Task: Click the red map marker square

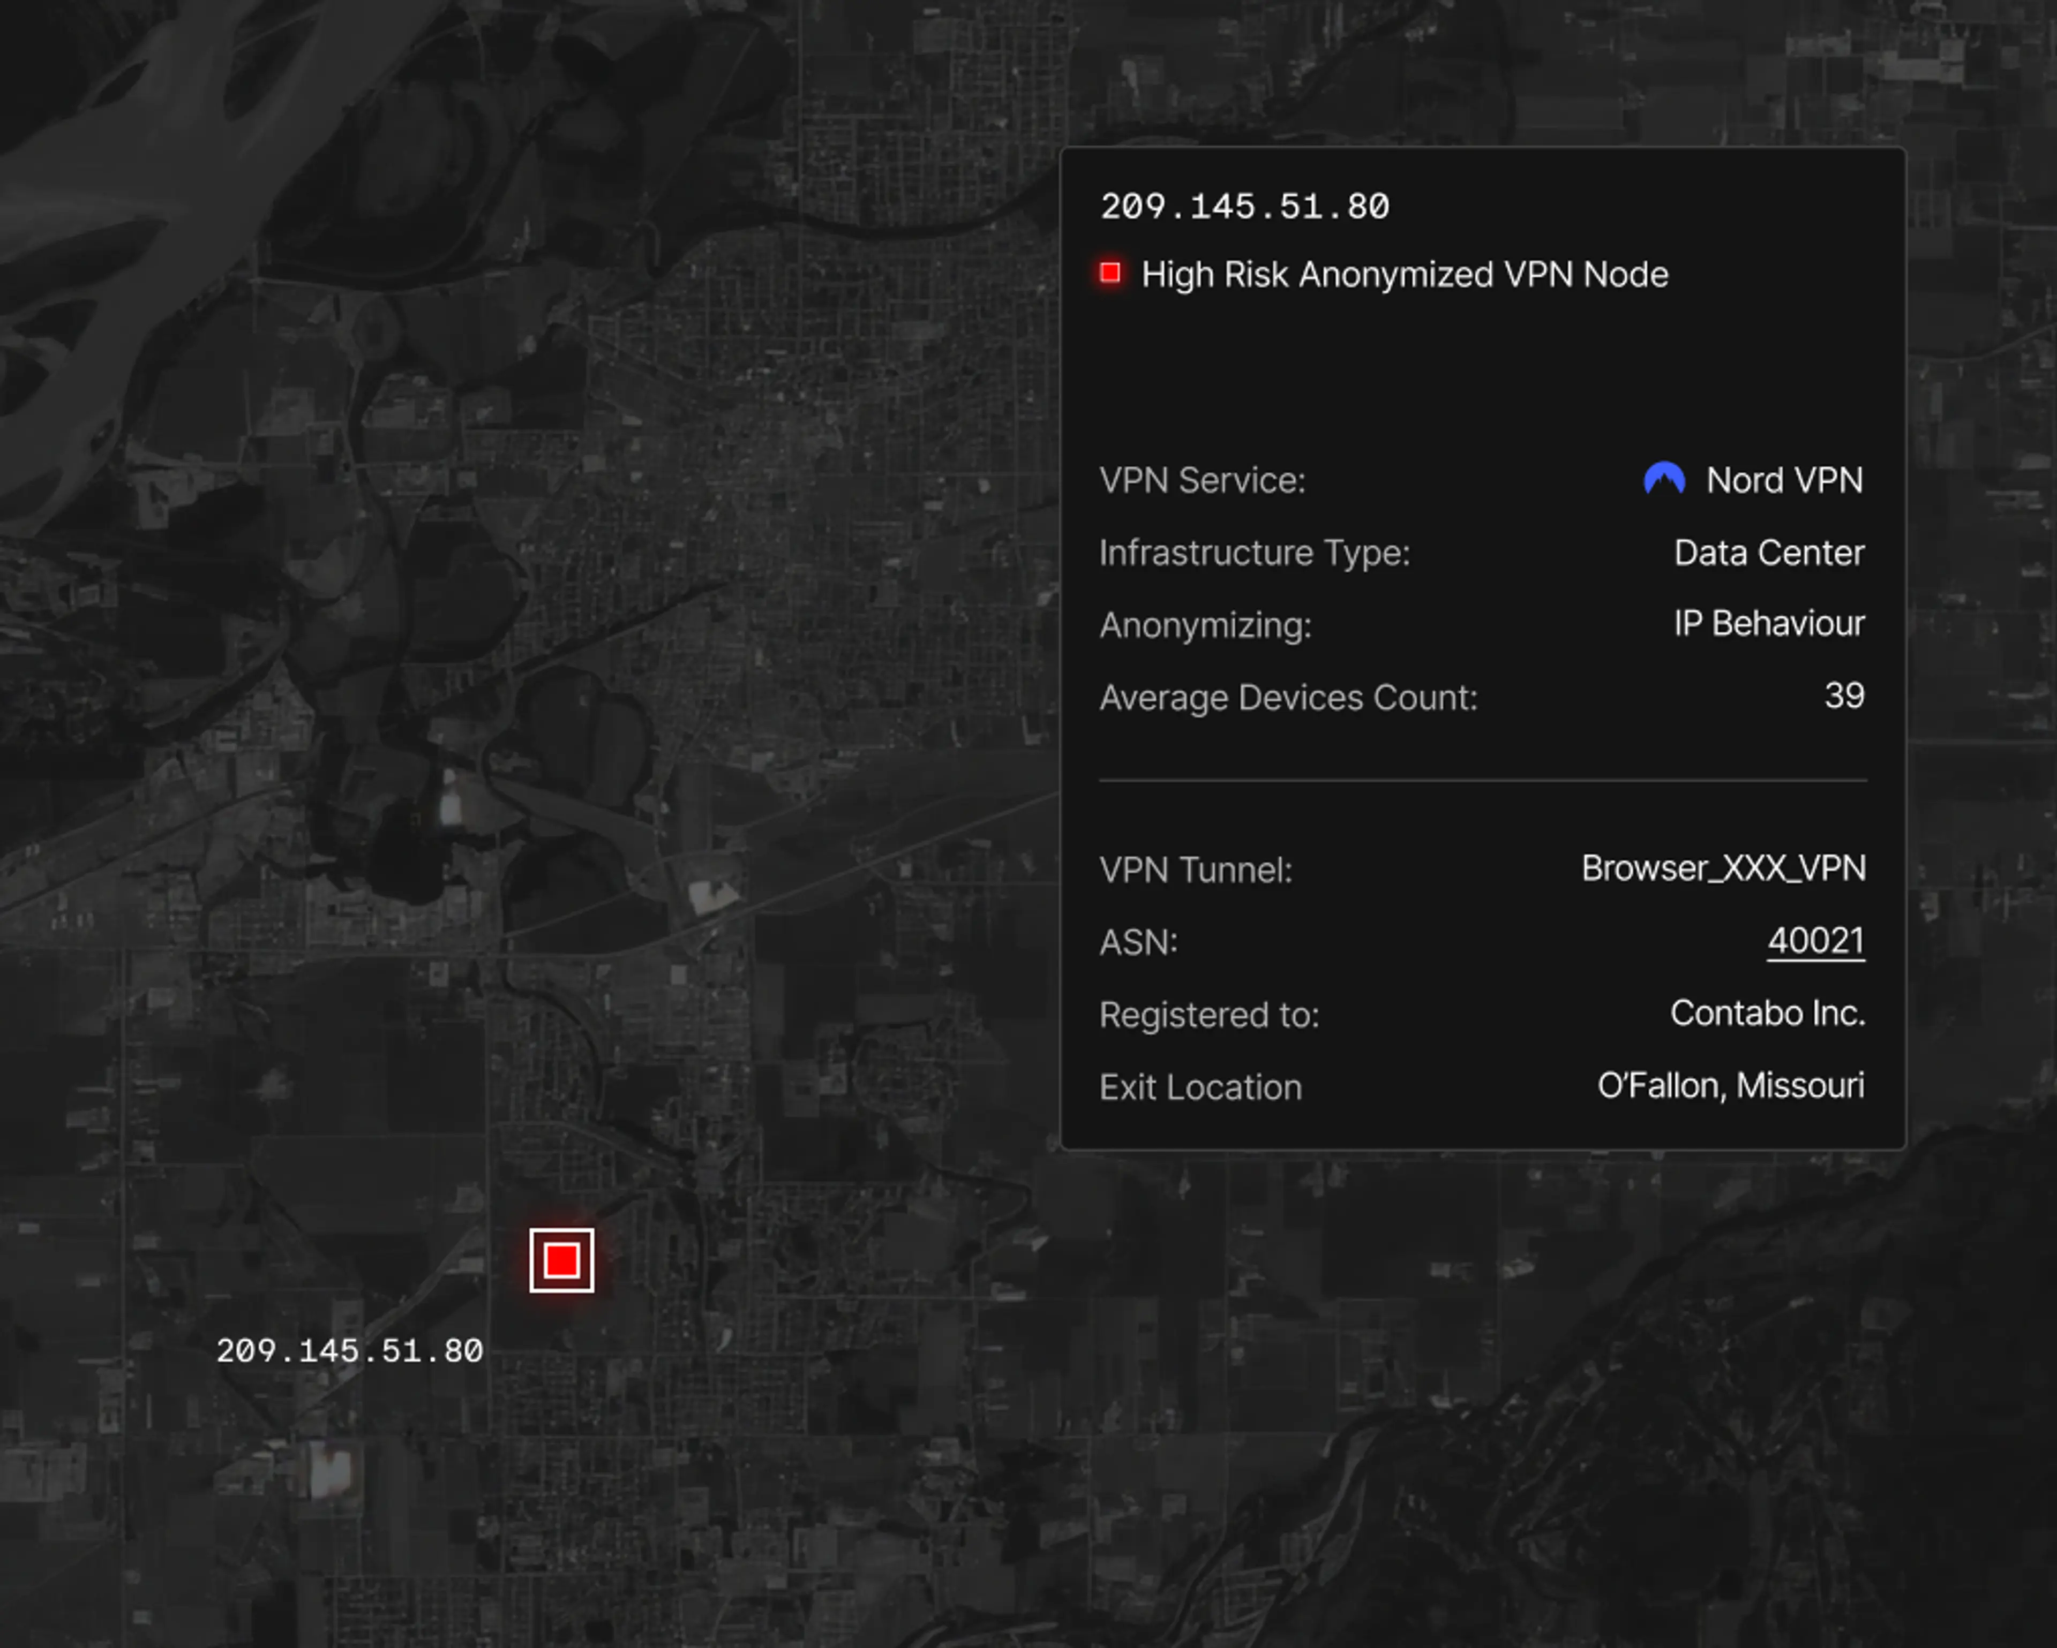Action: point(561,1260)
